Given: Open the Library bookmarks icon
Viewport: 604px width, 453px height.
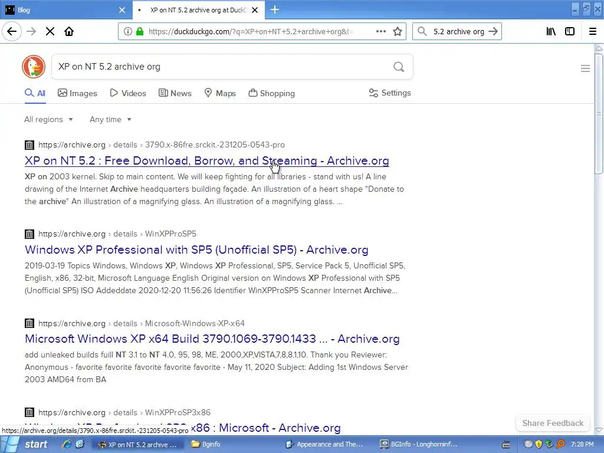Looking at the screenshot, I should click(551, 31).
